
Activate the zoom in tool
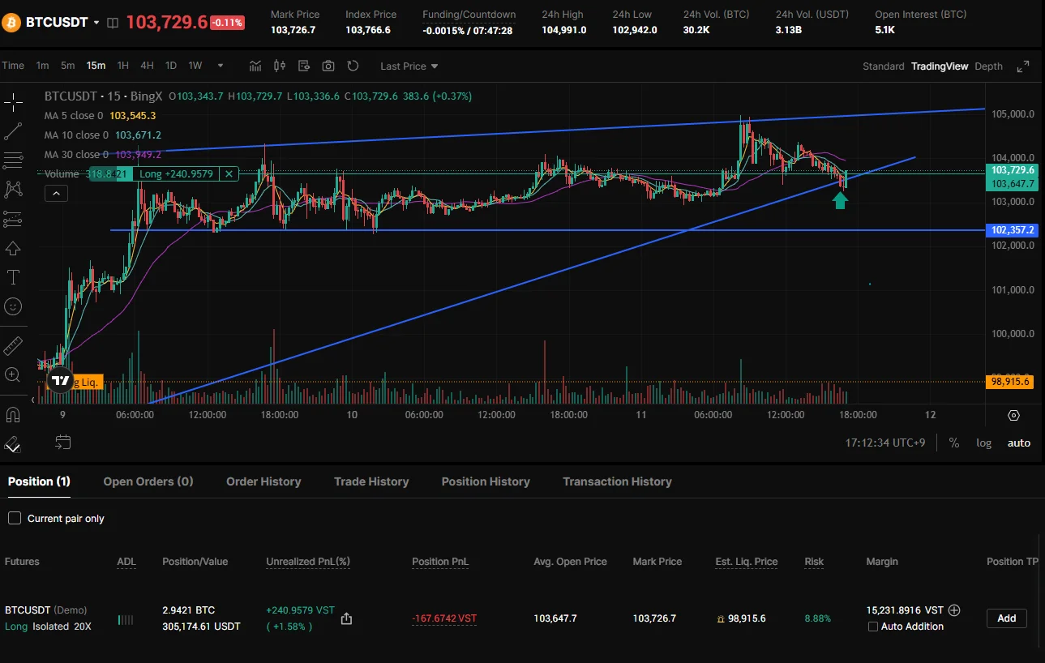13,374
